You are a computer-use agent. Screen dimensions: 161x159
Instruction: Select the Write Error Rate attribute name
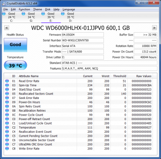point(29,149)
